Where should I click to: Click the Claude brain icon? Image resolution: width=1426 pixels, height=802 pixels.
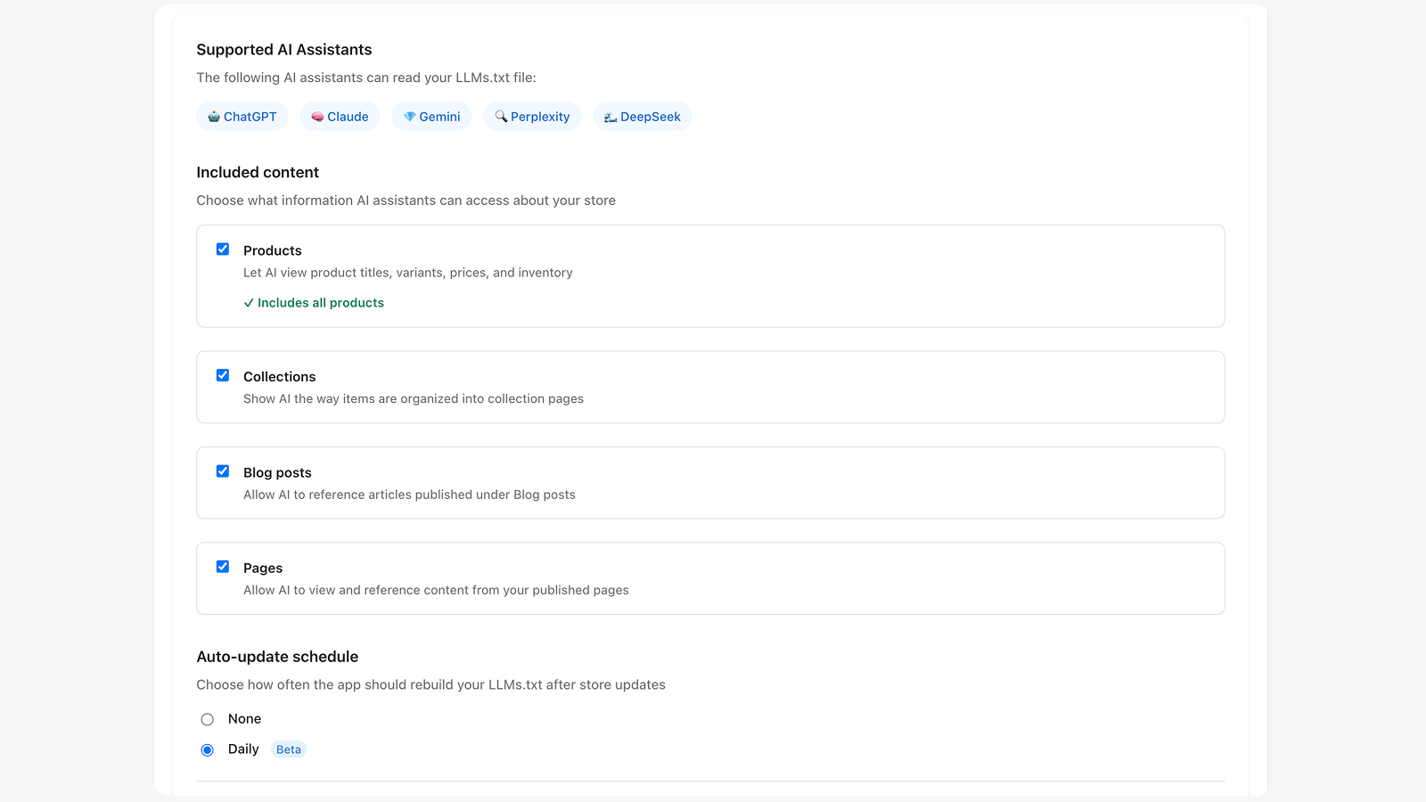316,116
